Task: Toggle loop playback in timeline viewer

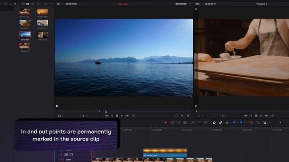Action: tap(273, 116)
